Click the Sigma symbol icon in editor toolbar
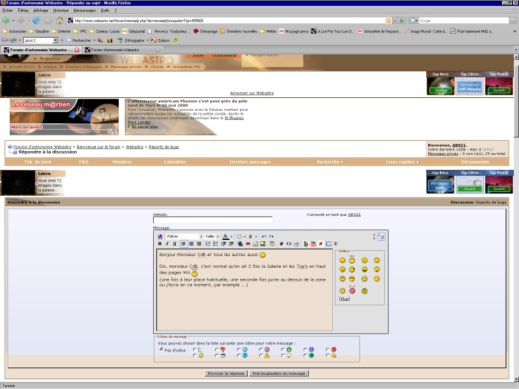The height and width of the screenshot is (389, 519). tap(335, 244)
